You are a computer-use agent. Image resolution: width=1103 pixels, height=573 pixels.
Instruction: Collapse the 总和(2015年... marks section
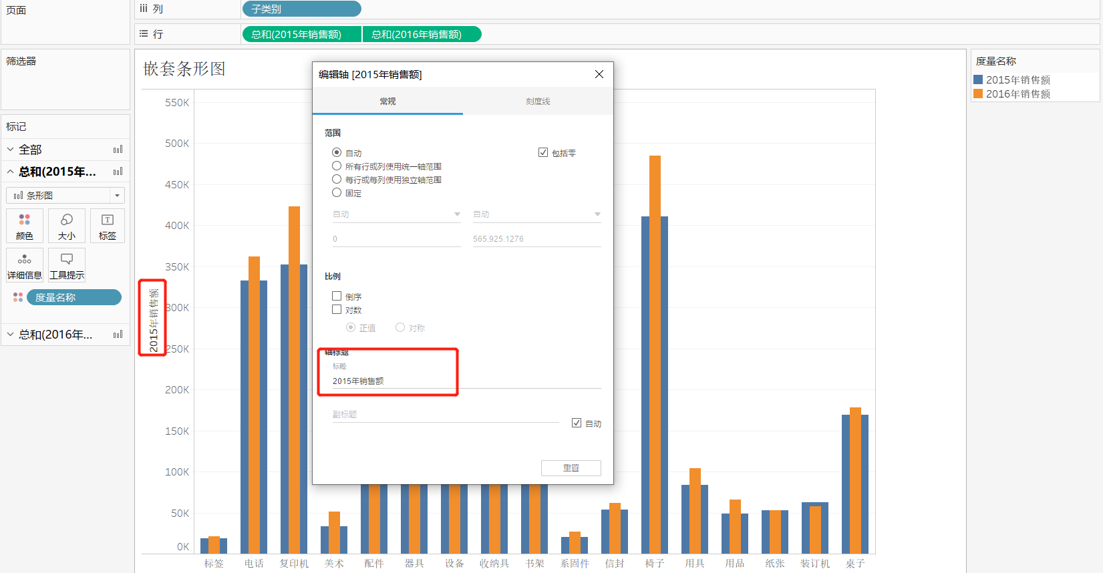[11, 172]
